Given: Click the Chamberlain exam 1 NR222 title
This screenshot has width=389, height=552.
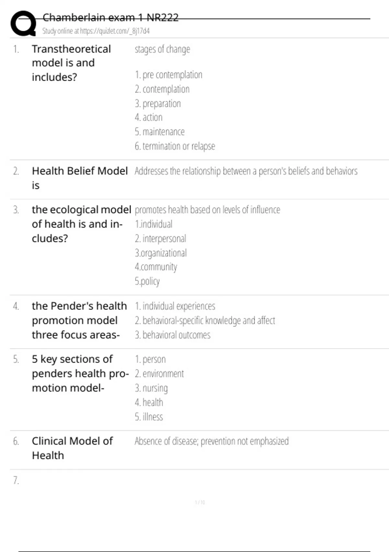Looking at the screenshot, I should [x=111, y=17].
